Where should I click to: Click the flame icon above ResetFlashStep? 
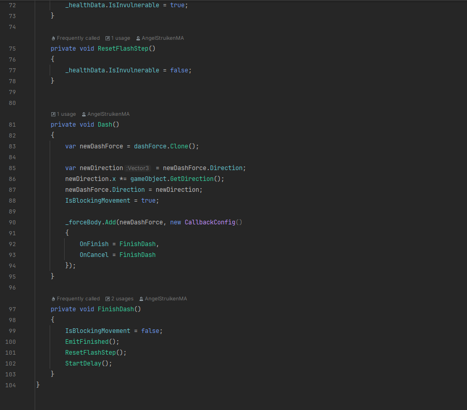pos(53,38)
